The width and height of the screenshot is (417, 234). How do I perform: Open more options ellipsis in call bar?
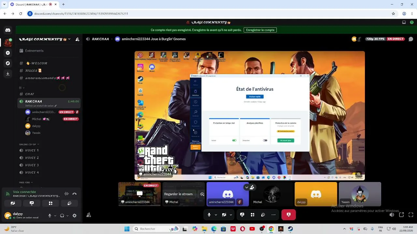coord(273,215)
